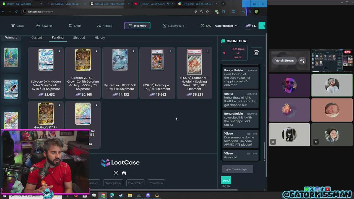354x199 pixels.
Task: Open info for Kyurem ex card
Action: pos(133,51)
